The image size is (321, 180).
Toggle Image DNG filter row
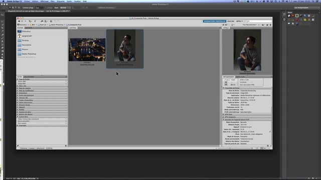(x=42, y=83)
